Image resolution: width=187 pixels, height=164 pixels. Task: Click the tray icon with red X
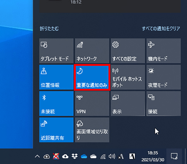56,156
